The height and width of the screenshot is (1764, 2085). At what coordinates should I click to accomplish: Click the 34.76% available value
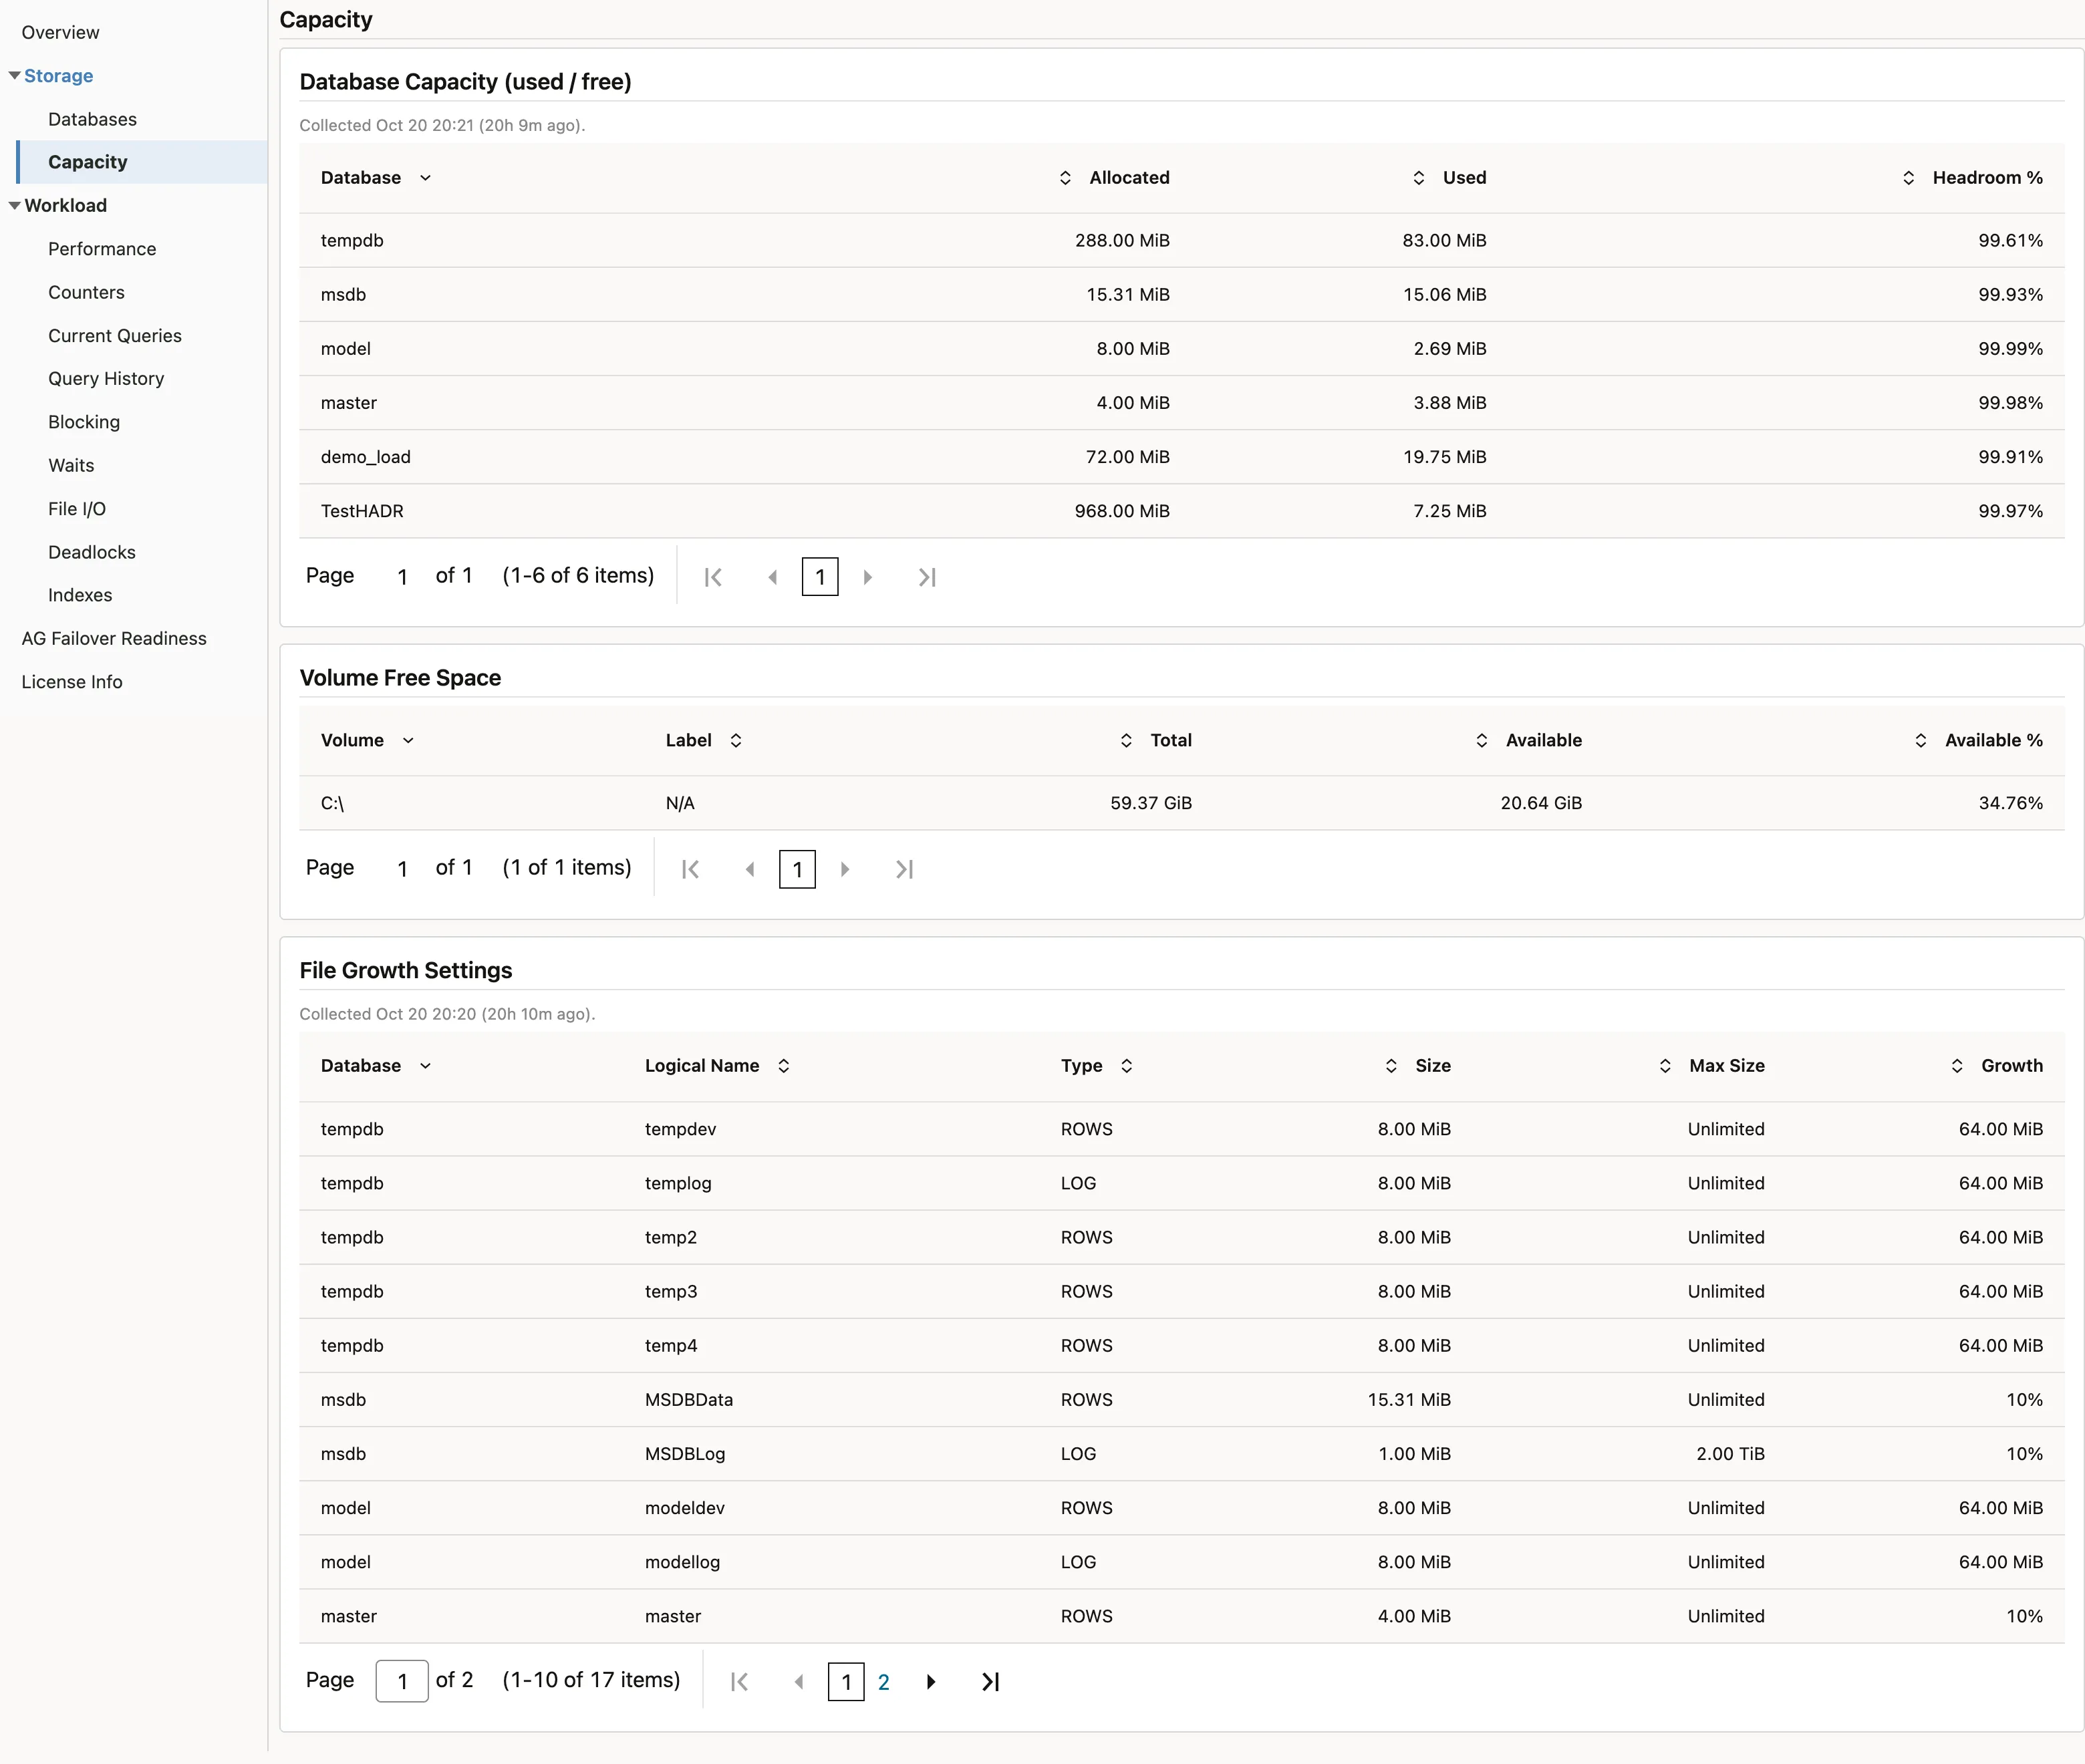pos(2010,803)
